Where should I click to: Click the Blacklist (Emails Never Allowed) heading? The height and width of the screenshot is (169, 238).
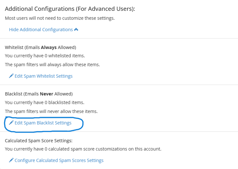pyautogui.click(x=39, y=94)
